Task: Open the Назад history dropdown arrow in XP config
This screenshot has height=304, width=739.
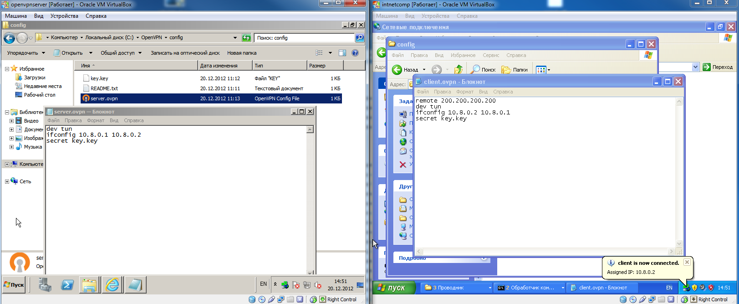Action: 424,70
